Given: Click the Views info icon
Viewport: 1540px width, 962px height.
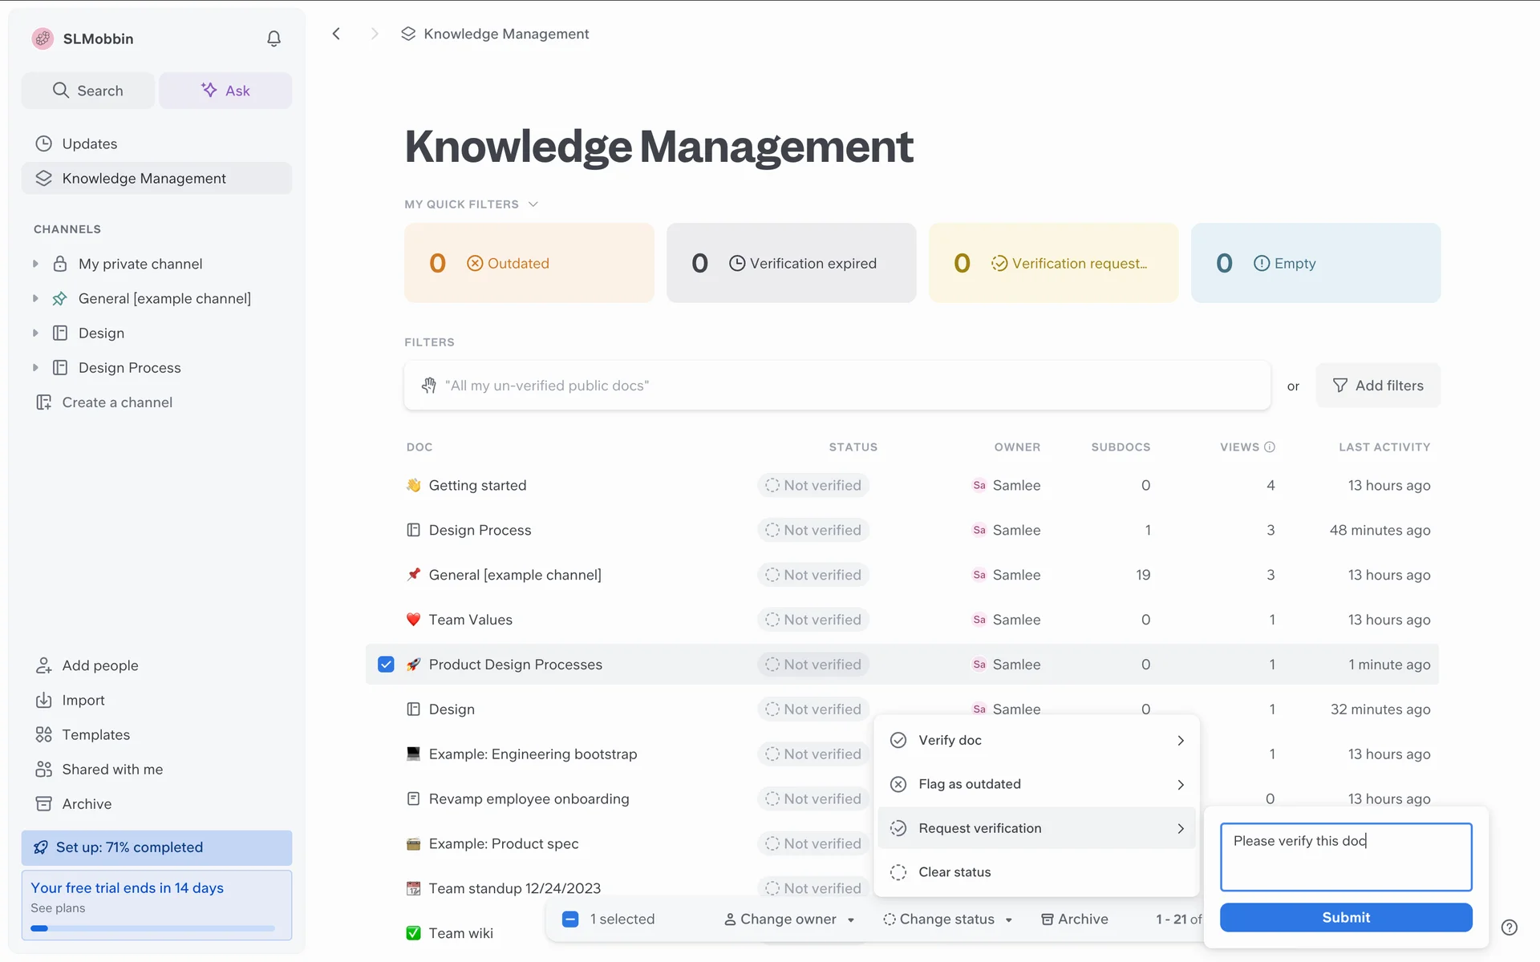Looking at the screenshot, I should 1270,447.
